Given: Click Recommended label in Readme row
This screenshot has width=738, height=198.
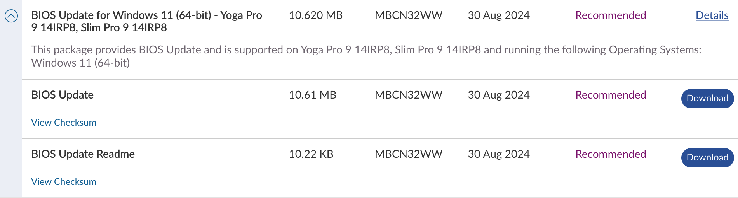Looking at the screenshot, I should pyautogui.click(x=611, y=154).
